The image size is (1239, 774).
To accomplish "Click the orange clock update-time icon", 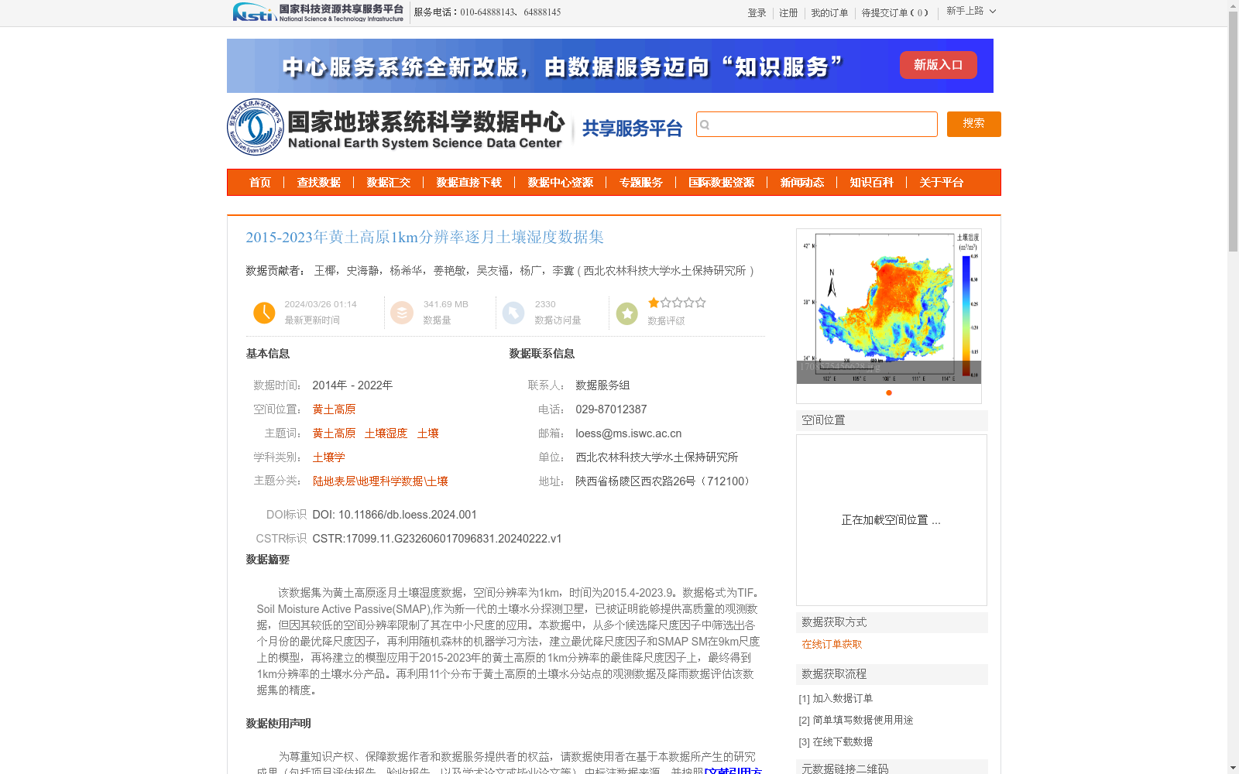I will pos(264,313).
